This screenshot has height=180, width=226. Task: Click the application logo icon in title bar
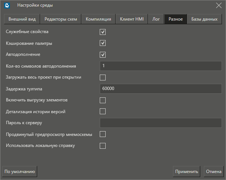click(7, 5)
